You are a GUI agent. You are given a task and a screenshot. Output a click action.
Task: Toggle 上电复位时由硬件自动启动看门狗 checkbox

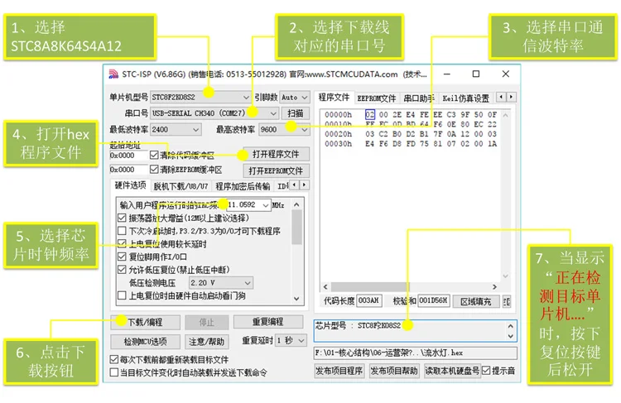coord(122,295)
